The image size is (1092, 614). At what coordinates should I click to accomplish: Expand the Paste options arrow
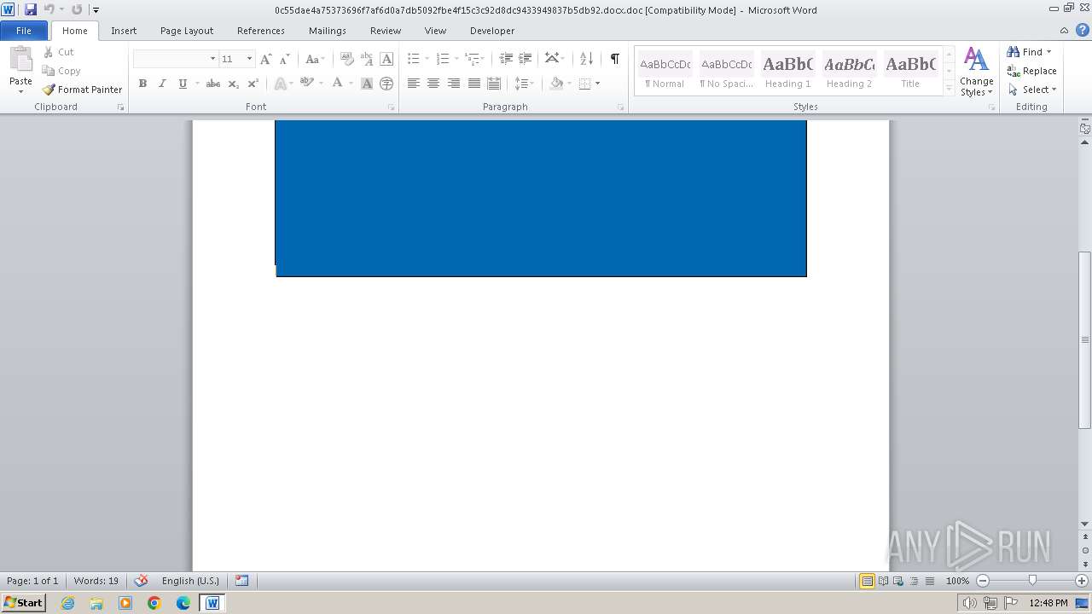click(x=20, y=91)
